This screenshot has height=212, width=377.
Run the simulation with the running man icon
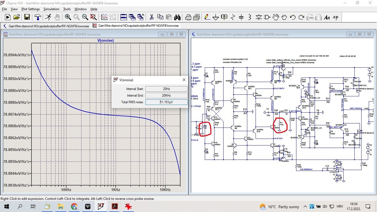tap(48, 17)
